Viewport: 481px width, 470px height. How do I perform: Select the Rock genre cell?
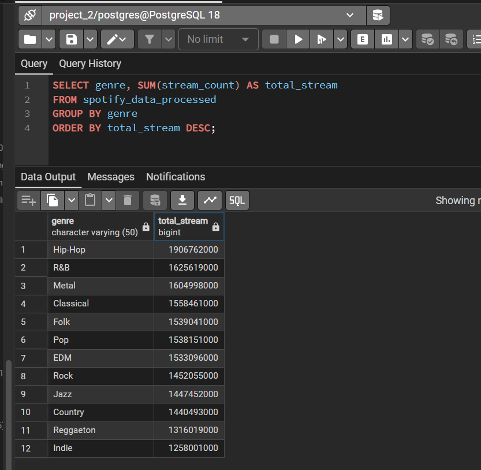pyautogui.click(x=100, y=376)
